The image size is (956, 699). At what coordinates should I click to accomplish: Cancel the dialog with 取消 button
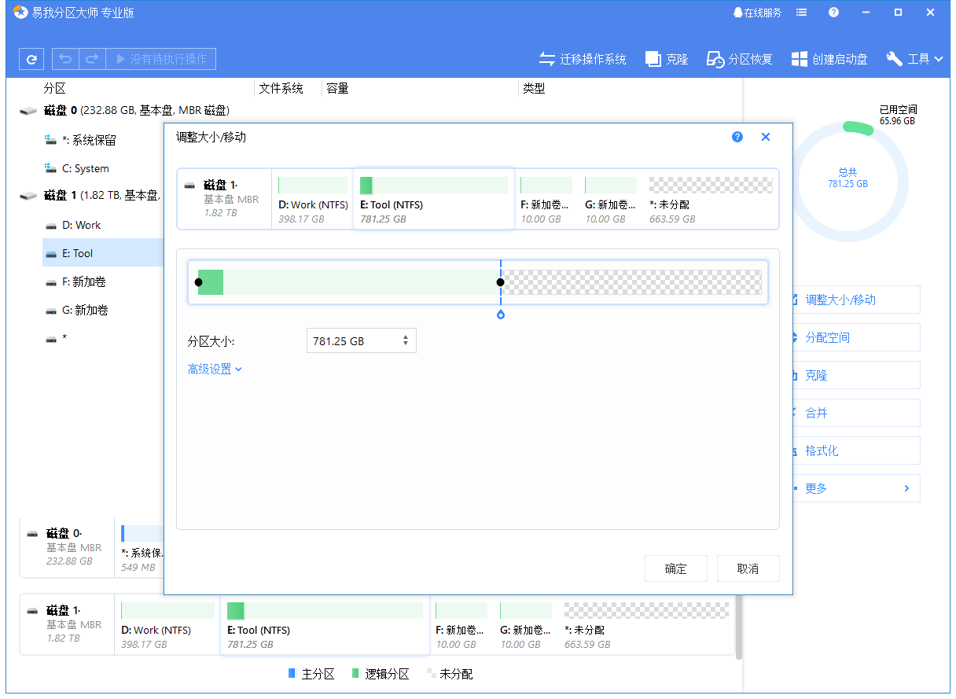[748, 568]
